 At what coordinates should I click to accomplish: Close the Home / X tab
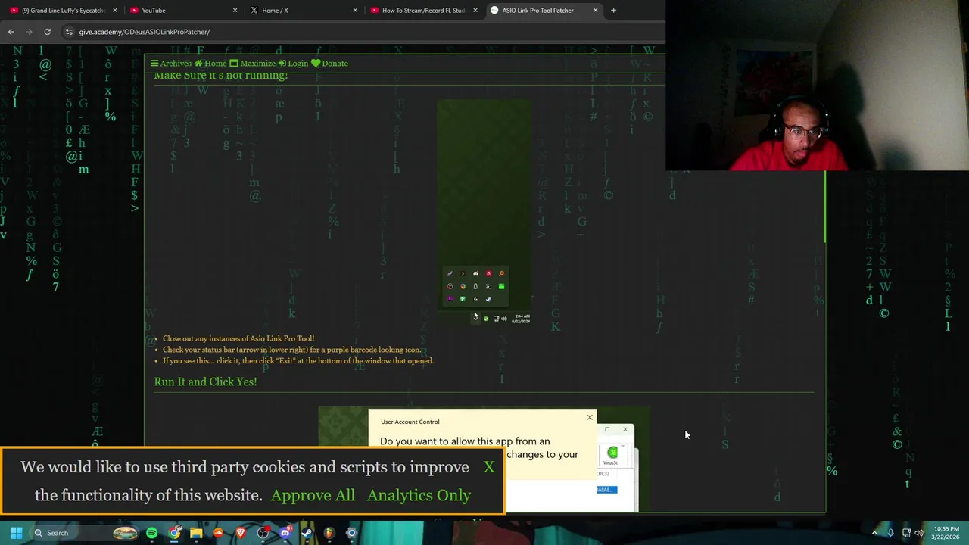355,11
